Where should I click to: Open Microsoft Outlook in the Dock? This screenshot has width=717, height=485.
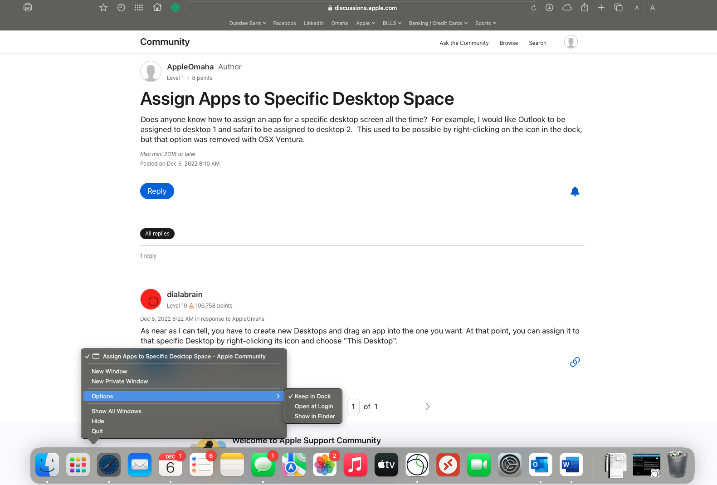541,465
